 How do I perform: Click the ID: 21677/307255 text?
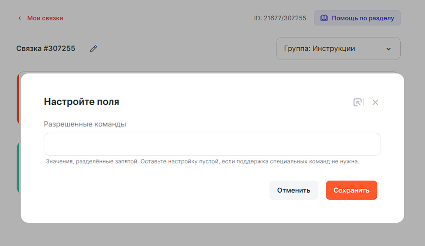(x=280, y=18)
